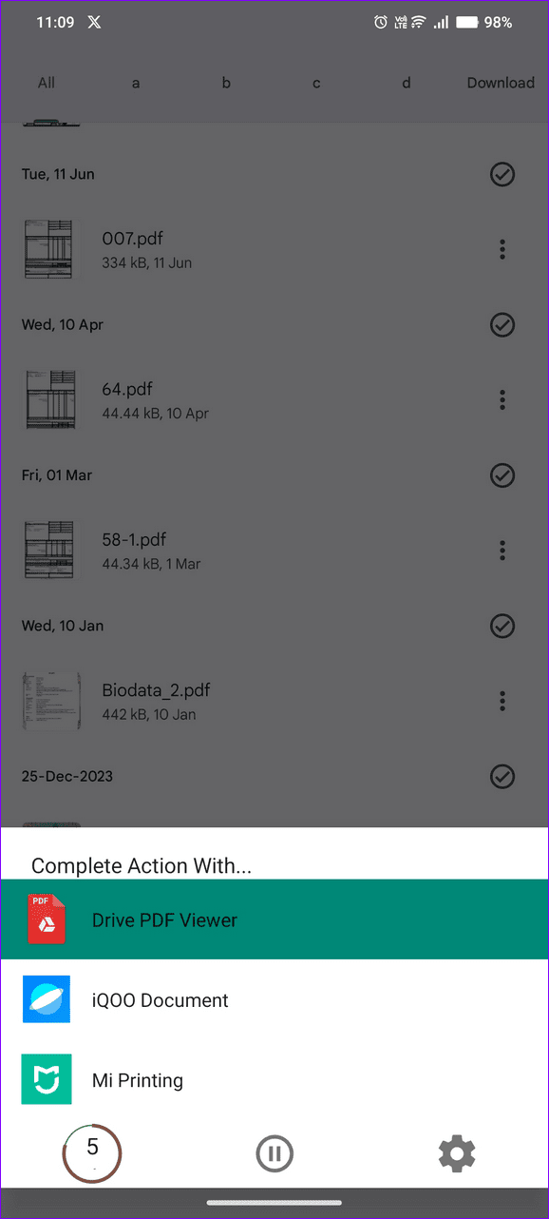Screen dimensions: 549x1219
Task: Open the 58-1.pdf file thumbnail
Action: pyautogui.click(x=50, y=550)
